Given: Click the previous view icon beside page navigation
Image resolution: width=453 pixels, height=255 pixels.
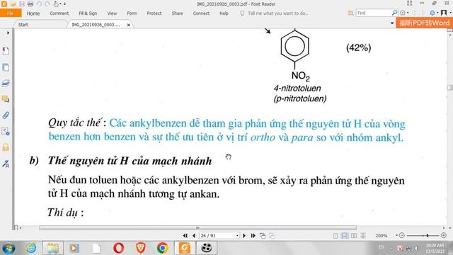Looking at the screenshot, I should 263,236.
